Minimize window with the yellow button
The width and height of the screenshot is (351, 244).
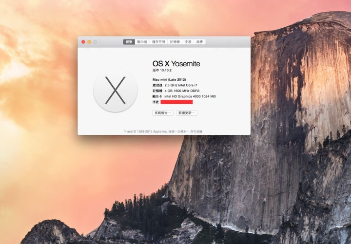click(89, 42)
